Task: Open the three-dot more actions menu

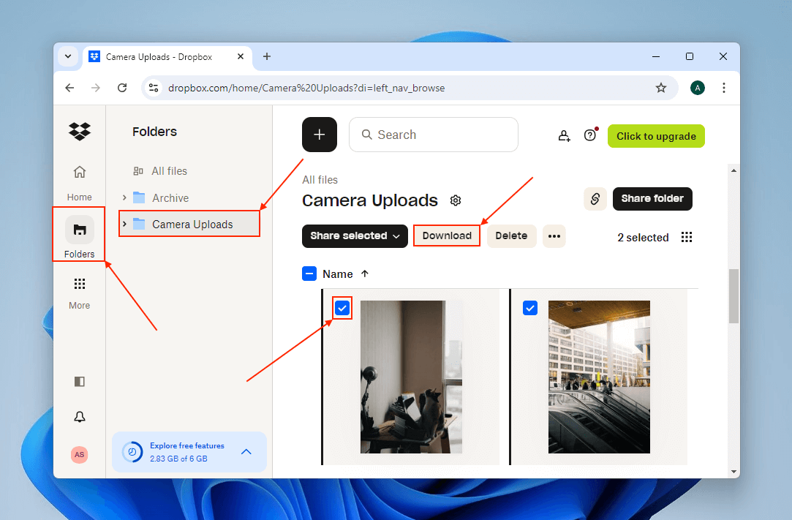Action: click(554, 235)
